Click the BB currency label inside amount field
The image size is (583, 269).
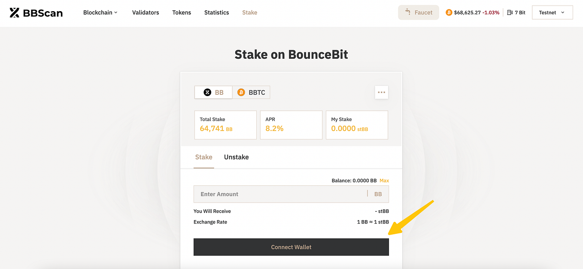tap(378, 194)
